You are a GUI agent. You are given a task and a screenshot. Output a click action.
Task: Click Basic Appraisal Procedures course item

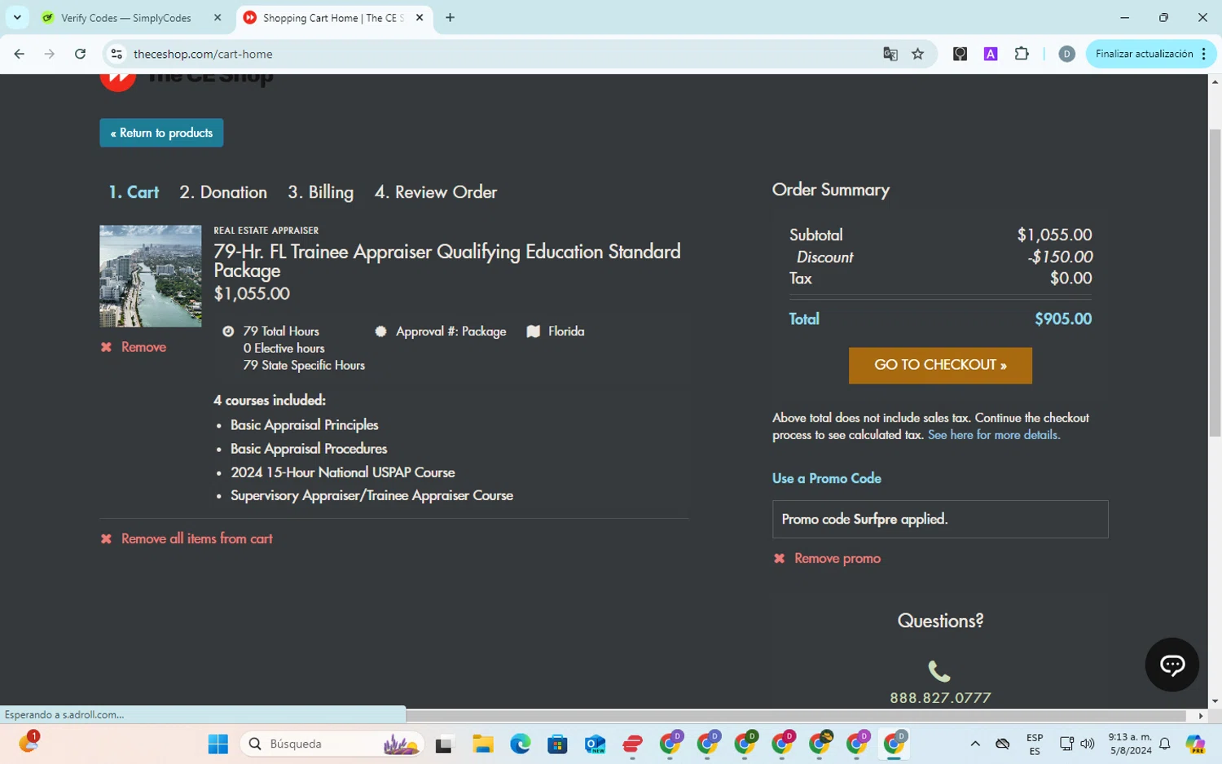[x=309, y=449]
